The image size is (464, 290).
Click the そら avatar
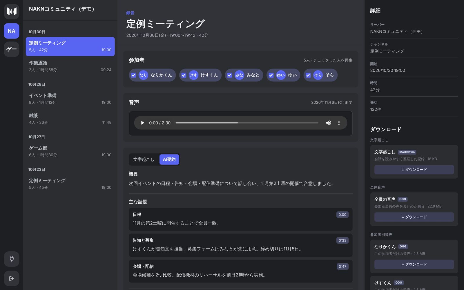coord(318,75)
